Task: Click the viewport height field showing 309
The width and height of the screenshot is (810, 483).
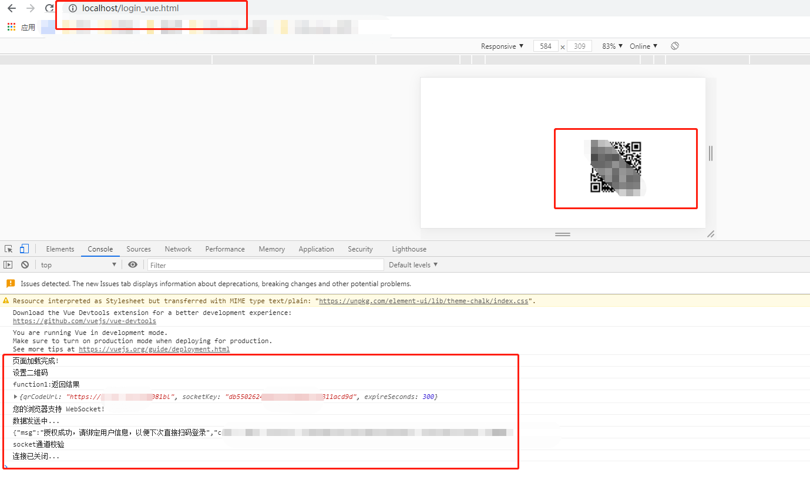Action: tap(579, 46)
